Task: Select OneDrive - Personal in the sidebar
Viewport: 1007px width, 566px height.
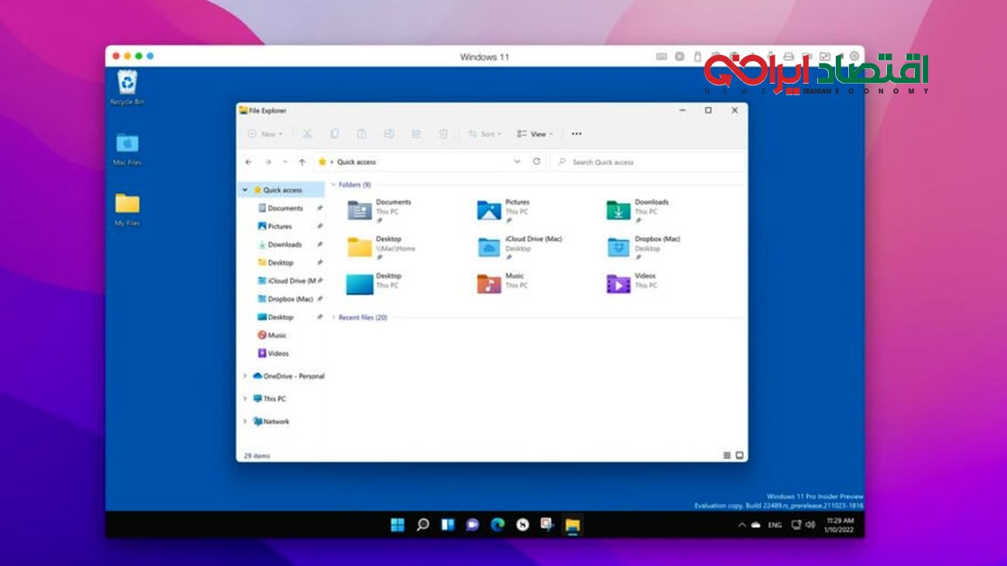Action: point(293,376)
